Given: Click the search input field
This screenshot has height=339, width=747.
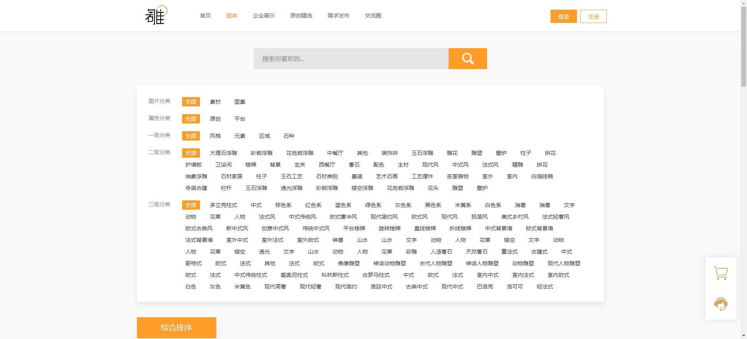Looking at the screenshot, I should pos(351,59).
